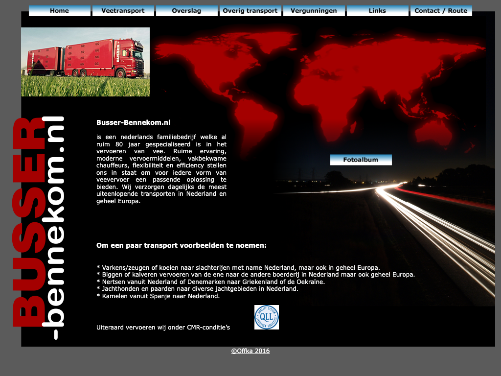The image size is (501, 376).
Task: Open the Home menu item
Action: coord(59,11)
